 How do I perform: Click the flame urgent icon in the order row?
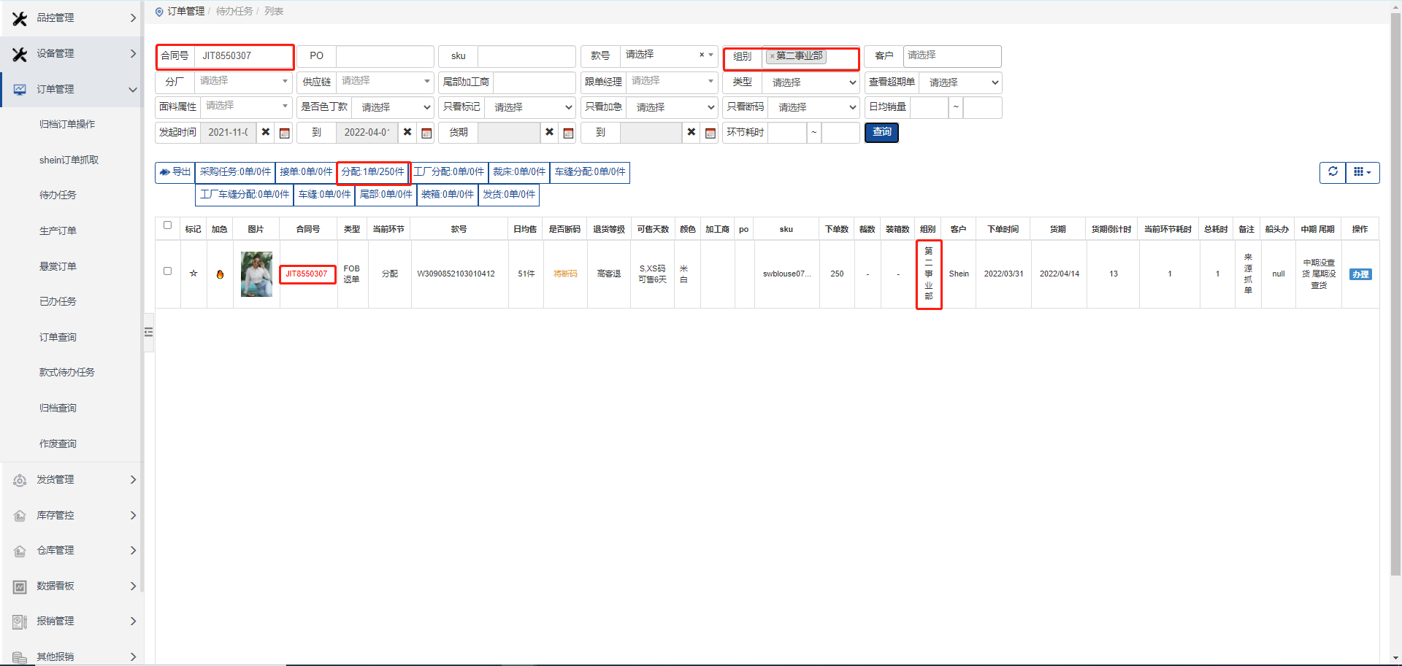coord(220,274)
